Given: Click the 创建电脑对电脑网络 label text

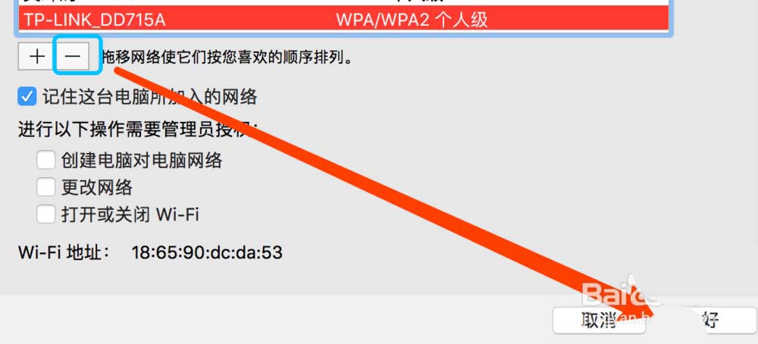Looking at the screenshot, I should pyautogui.click(x=142, y=160).
